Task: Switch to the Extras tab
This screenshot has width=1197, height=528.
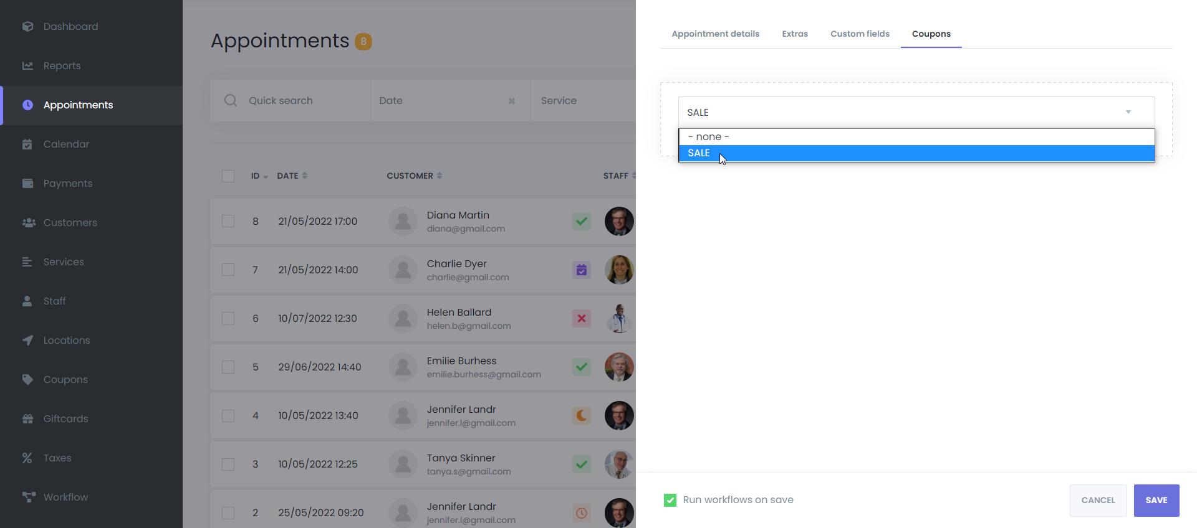Action: [795, 34]
